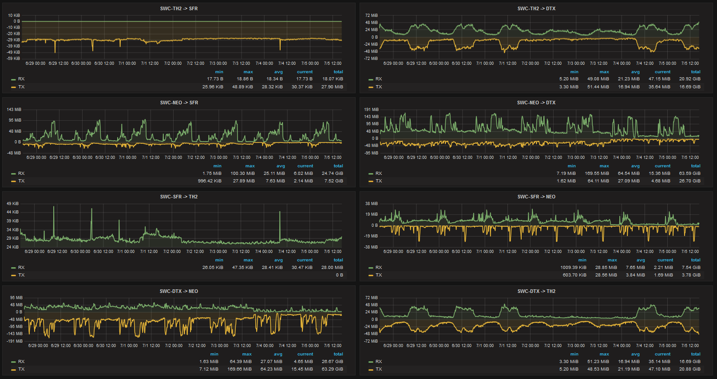Toggle RX series in SWC-NEO -> SFR legend
717x379 pixels.
click(x=21, y=174)
